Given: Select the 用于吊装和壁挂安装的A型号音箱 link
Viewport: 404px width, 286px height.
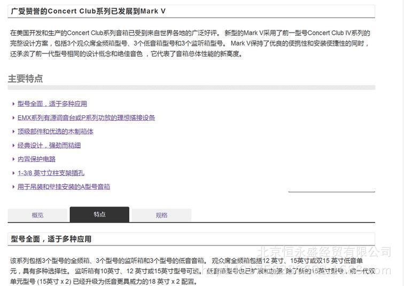Looking at the screenshot, I should [x=64, y=187].
